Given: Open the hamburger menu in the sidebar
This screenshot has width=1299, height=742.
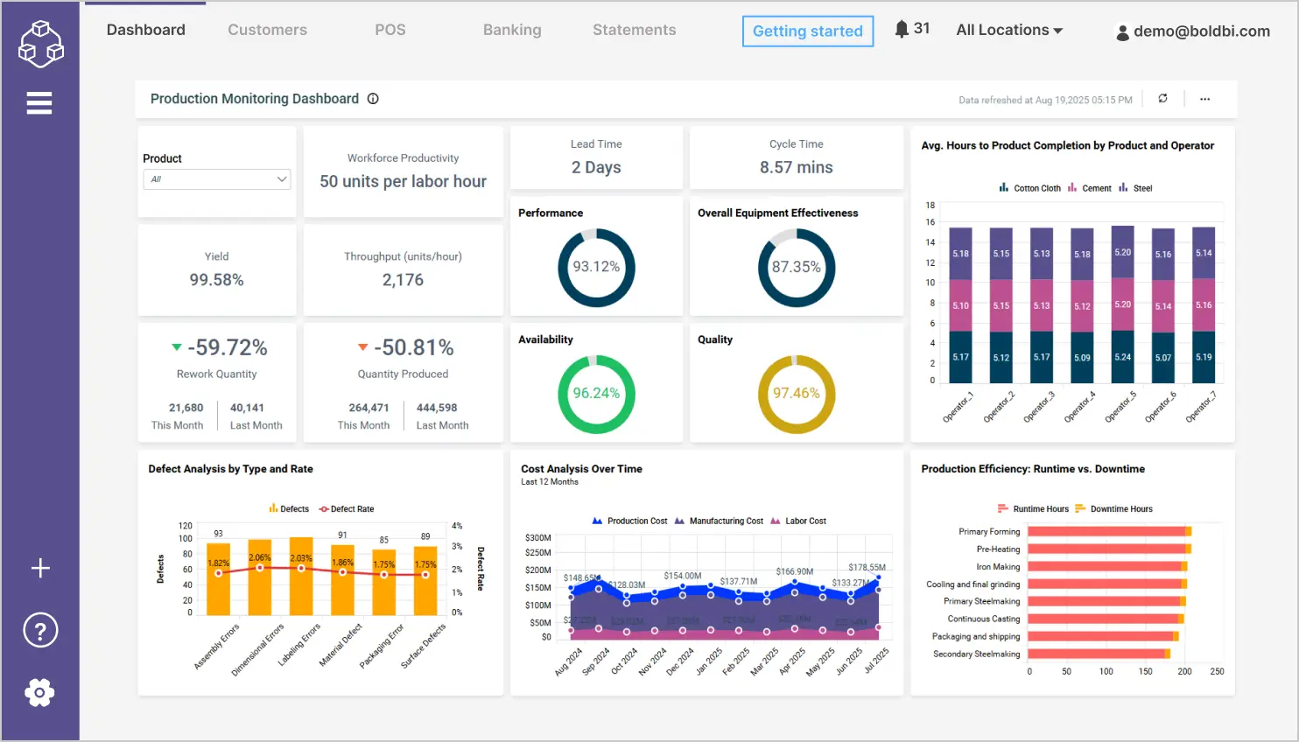Looking at the screenshot, I should click(x=39, y=102).
